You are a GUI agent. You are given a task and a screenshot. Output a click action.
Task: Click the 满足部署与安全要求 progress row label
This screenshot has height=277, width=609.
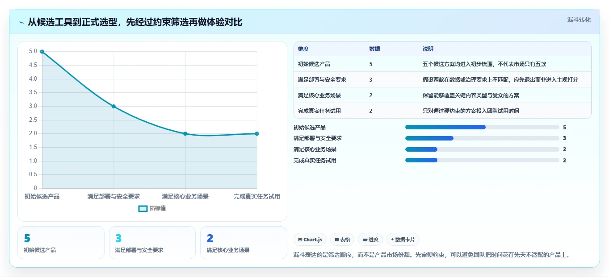318,138
